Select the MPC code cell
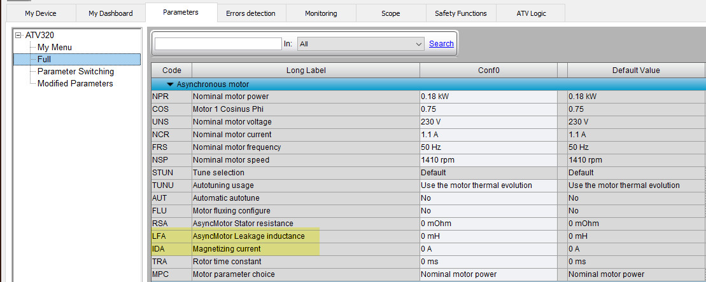The width and height of the screenshot is (706, 282). pos(171,274)
